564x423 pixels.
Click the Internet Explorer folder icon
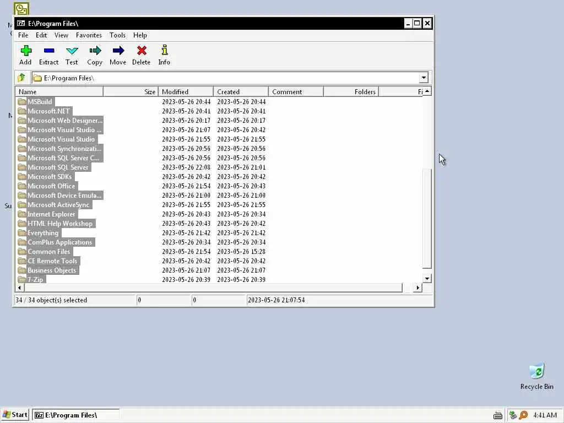[22, 214]
